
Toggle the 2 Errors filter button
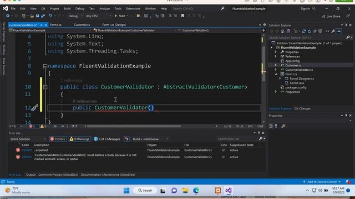[58, 139]
